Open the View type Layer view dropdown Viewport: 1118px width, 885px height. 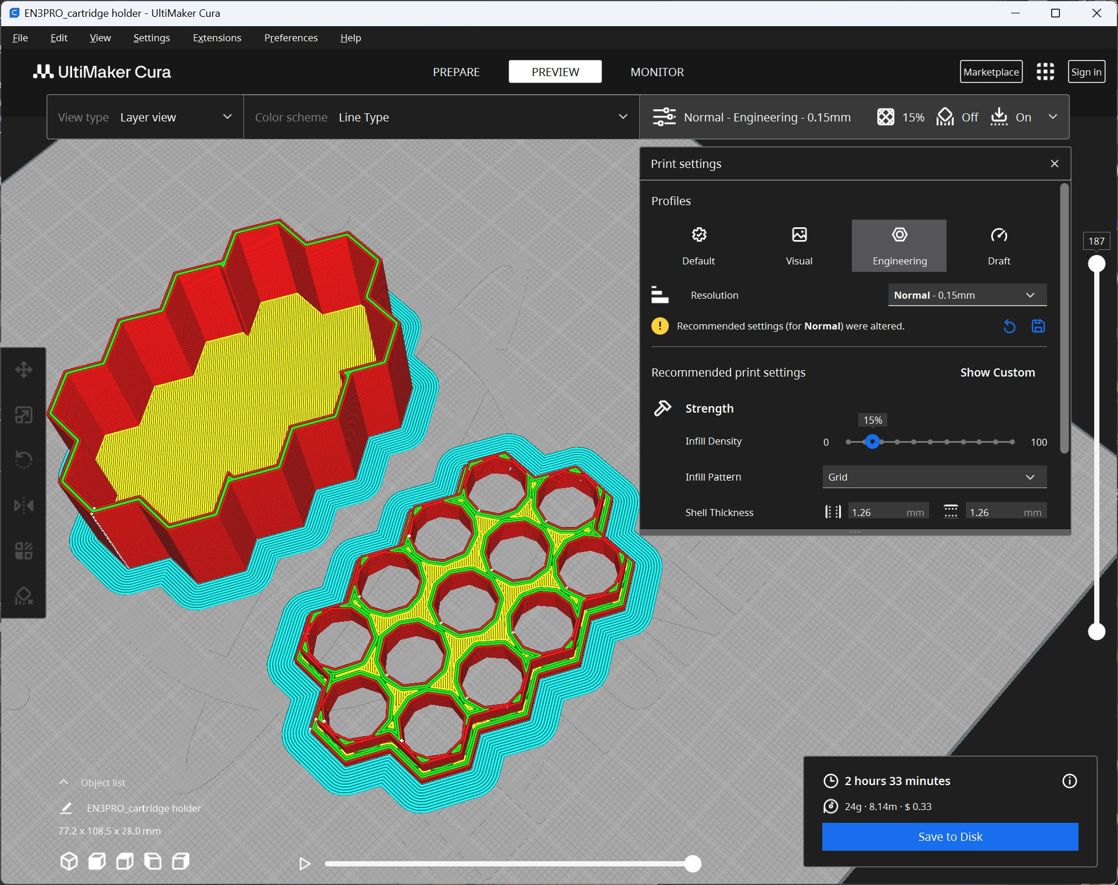point(145,117)
